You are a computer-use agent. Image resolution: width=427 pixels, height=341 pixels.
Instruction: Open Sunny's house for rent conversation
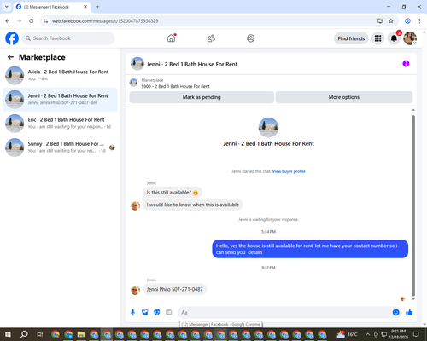(x=60, y=147)
